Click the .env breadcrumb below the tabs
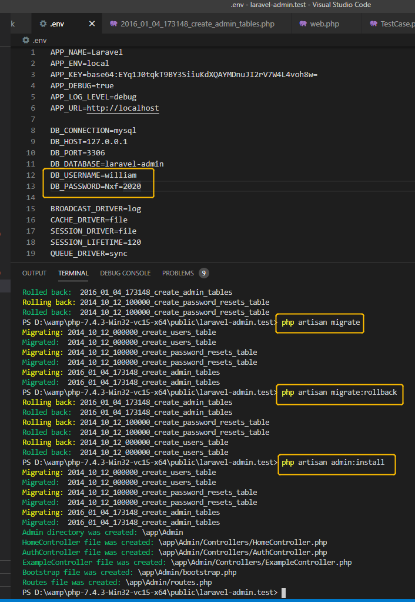The image size is (415, 602). (35, 40)
